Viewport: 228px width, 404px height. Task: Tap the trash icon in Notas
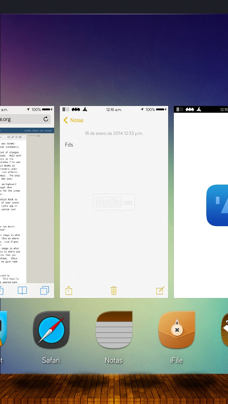[x=114, y=291]
